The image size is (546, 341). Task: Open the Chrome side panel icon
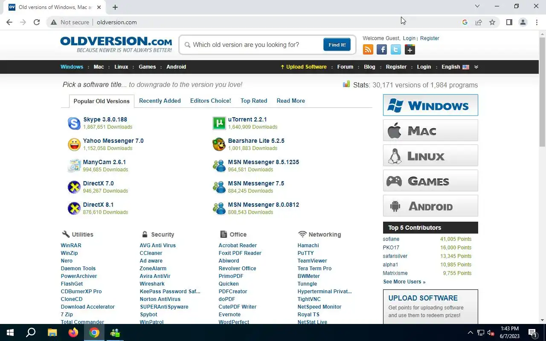[509, 22]
